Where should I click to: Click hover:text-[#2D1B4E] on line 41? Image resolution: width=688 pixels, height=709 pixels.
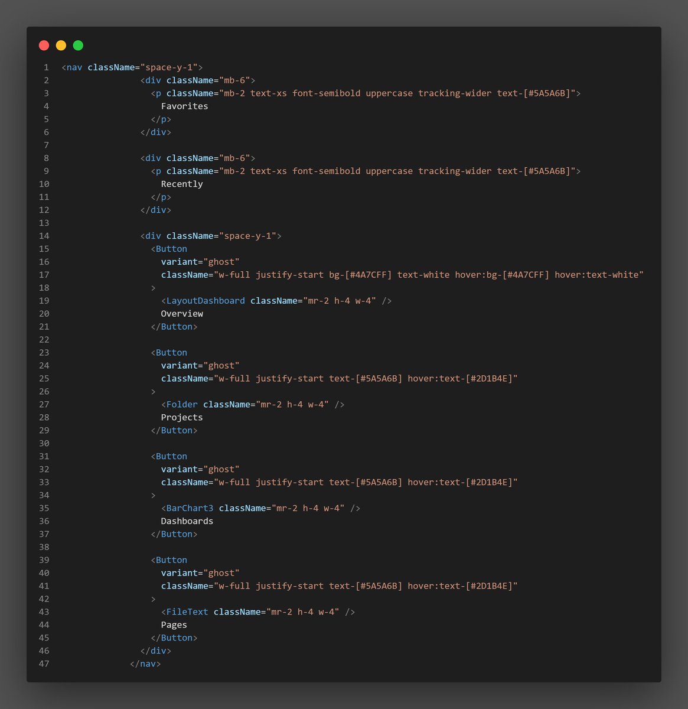(460, 586)
